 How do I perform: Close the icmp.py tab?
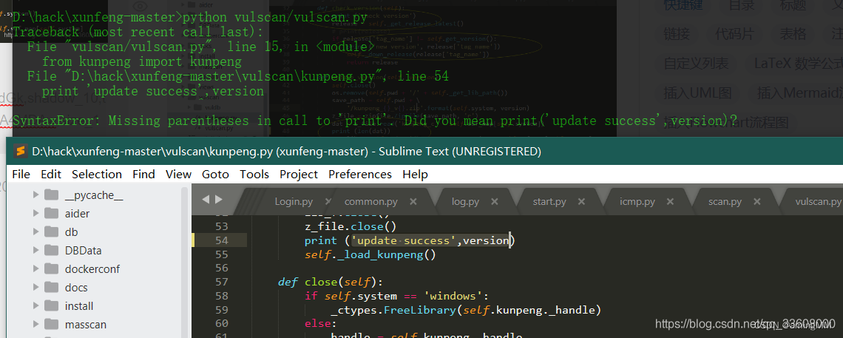point(669,202)
